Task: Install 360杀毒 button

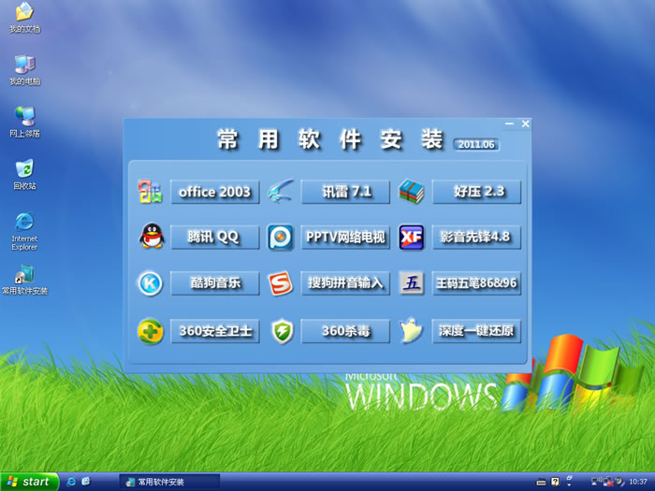Action: [345, 331]
